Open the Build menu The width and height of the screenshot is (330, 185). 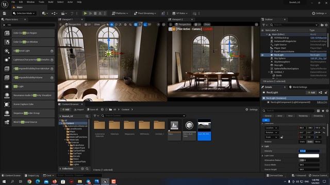point(51,2)
